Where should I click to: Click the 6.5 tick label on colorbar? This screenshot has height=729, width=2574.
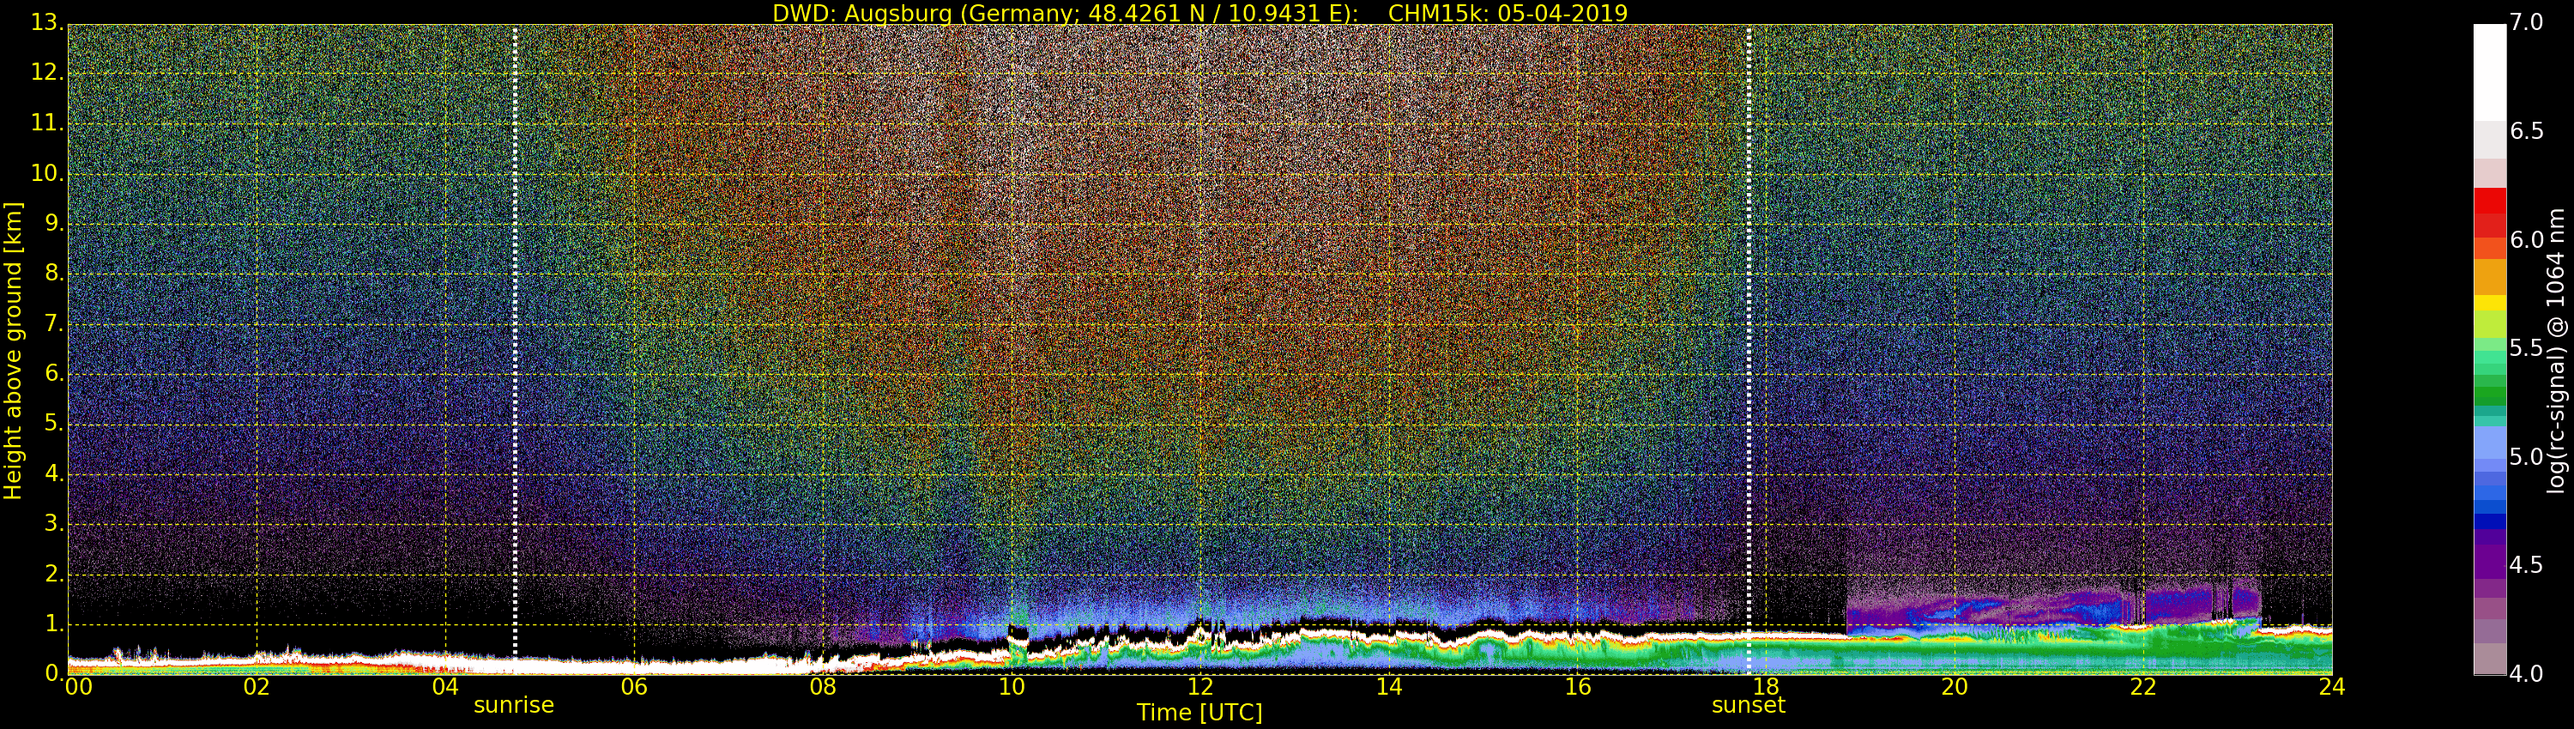(2526, 132)
